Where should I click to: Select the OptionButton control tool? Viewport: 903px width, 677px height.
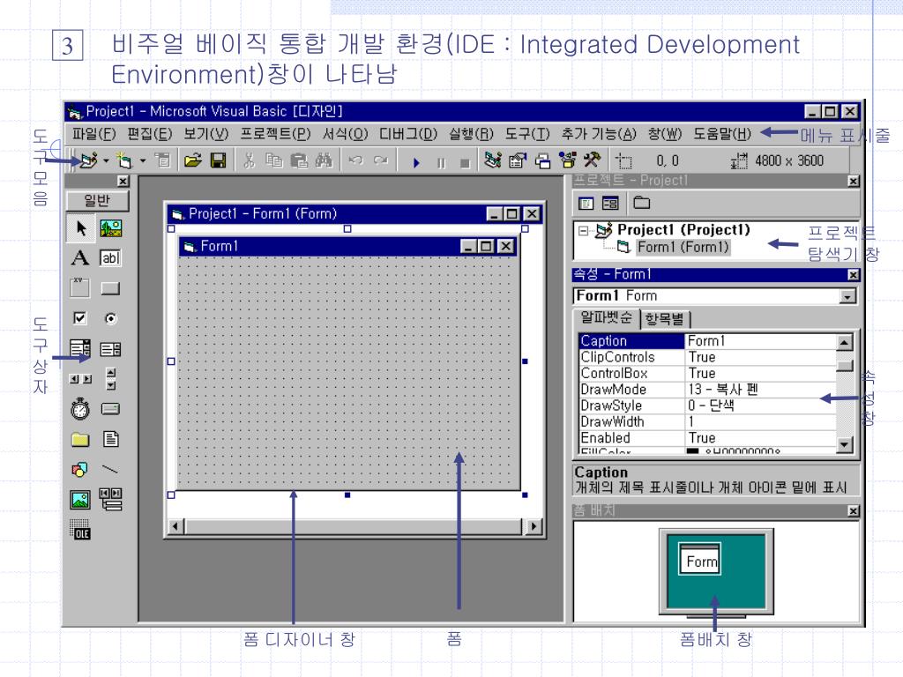[x=110, y=318]
